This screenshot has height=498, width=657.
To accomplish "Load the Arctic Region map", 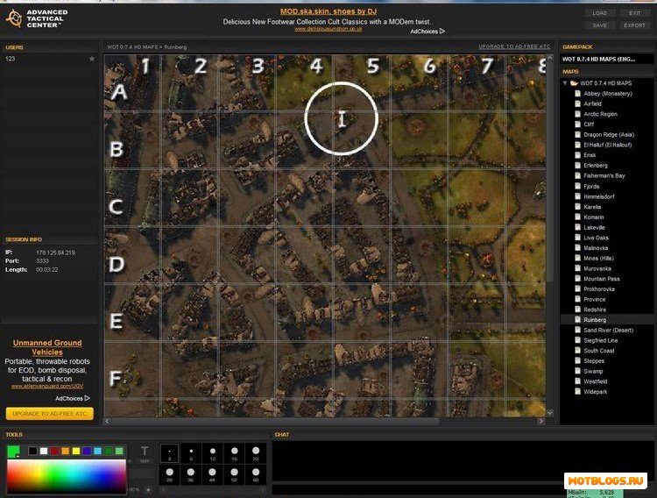I will tap(600, 114).
